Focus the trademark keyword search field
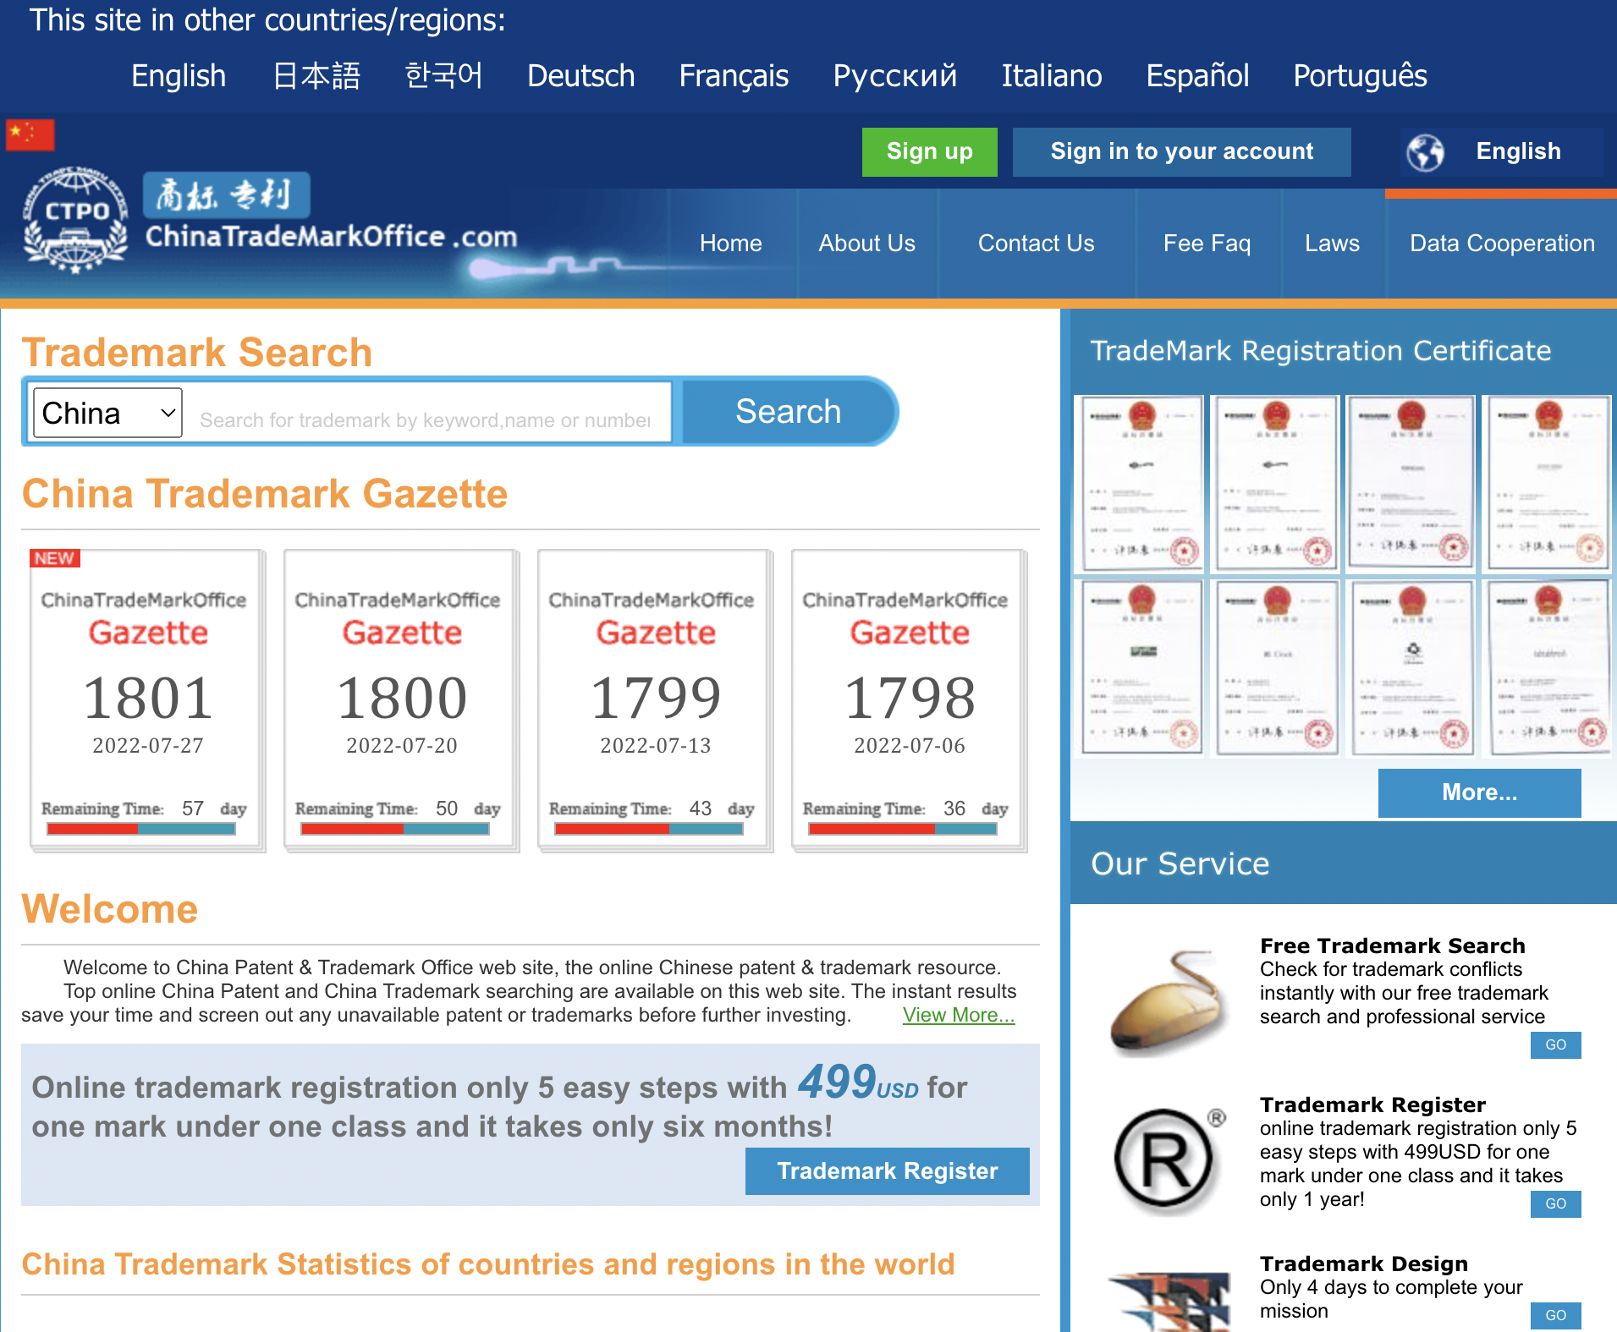This screenshot has height=1332, width=1617. pos(428,413)
